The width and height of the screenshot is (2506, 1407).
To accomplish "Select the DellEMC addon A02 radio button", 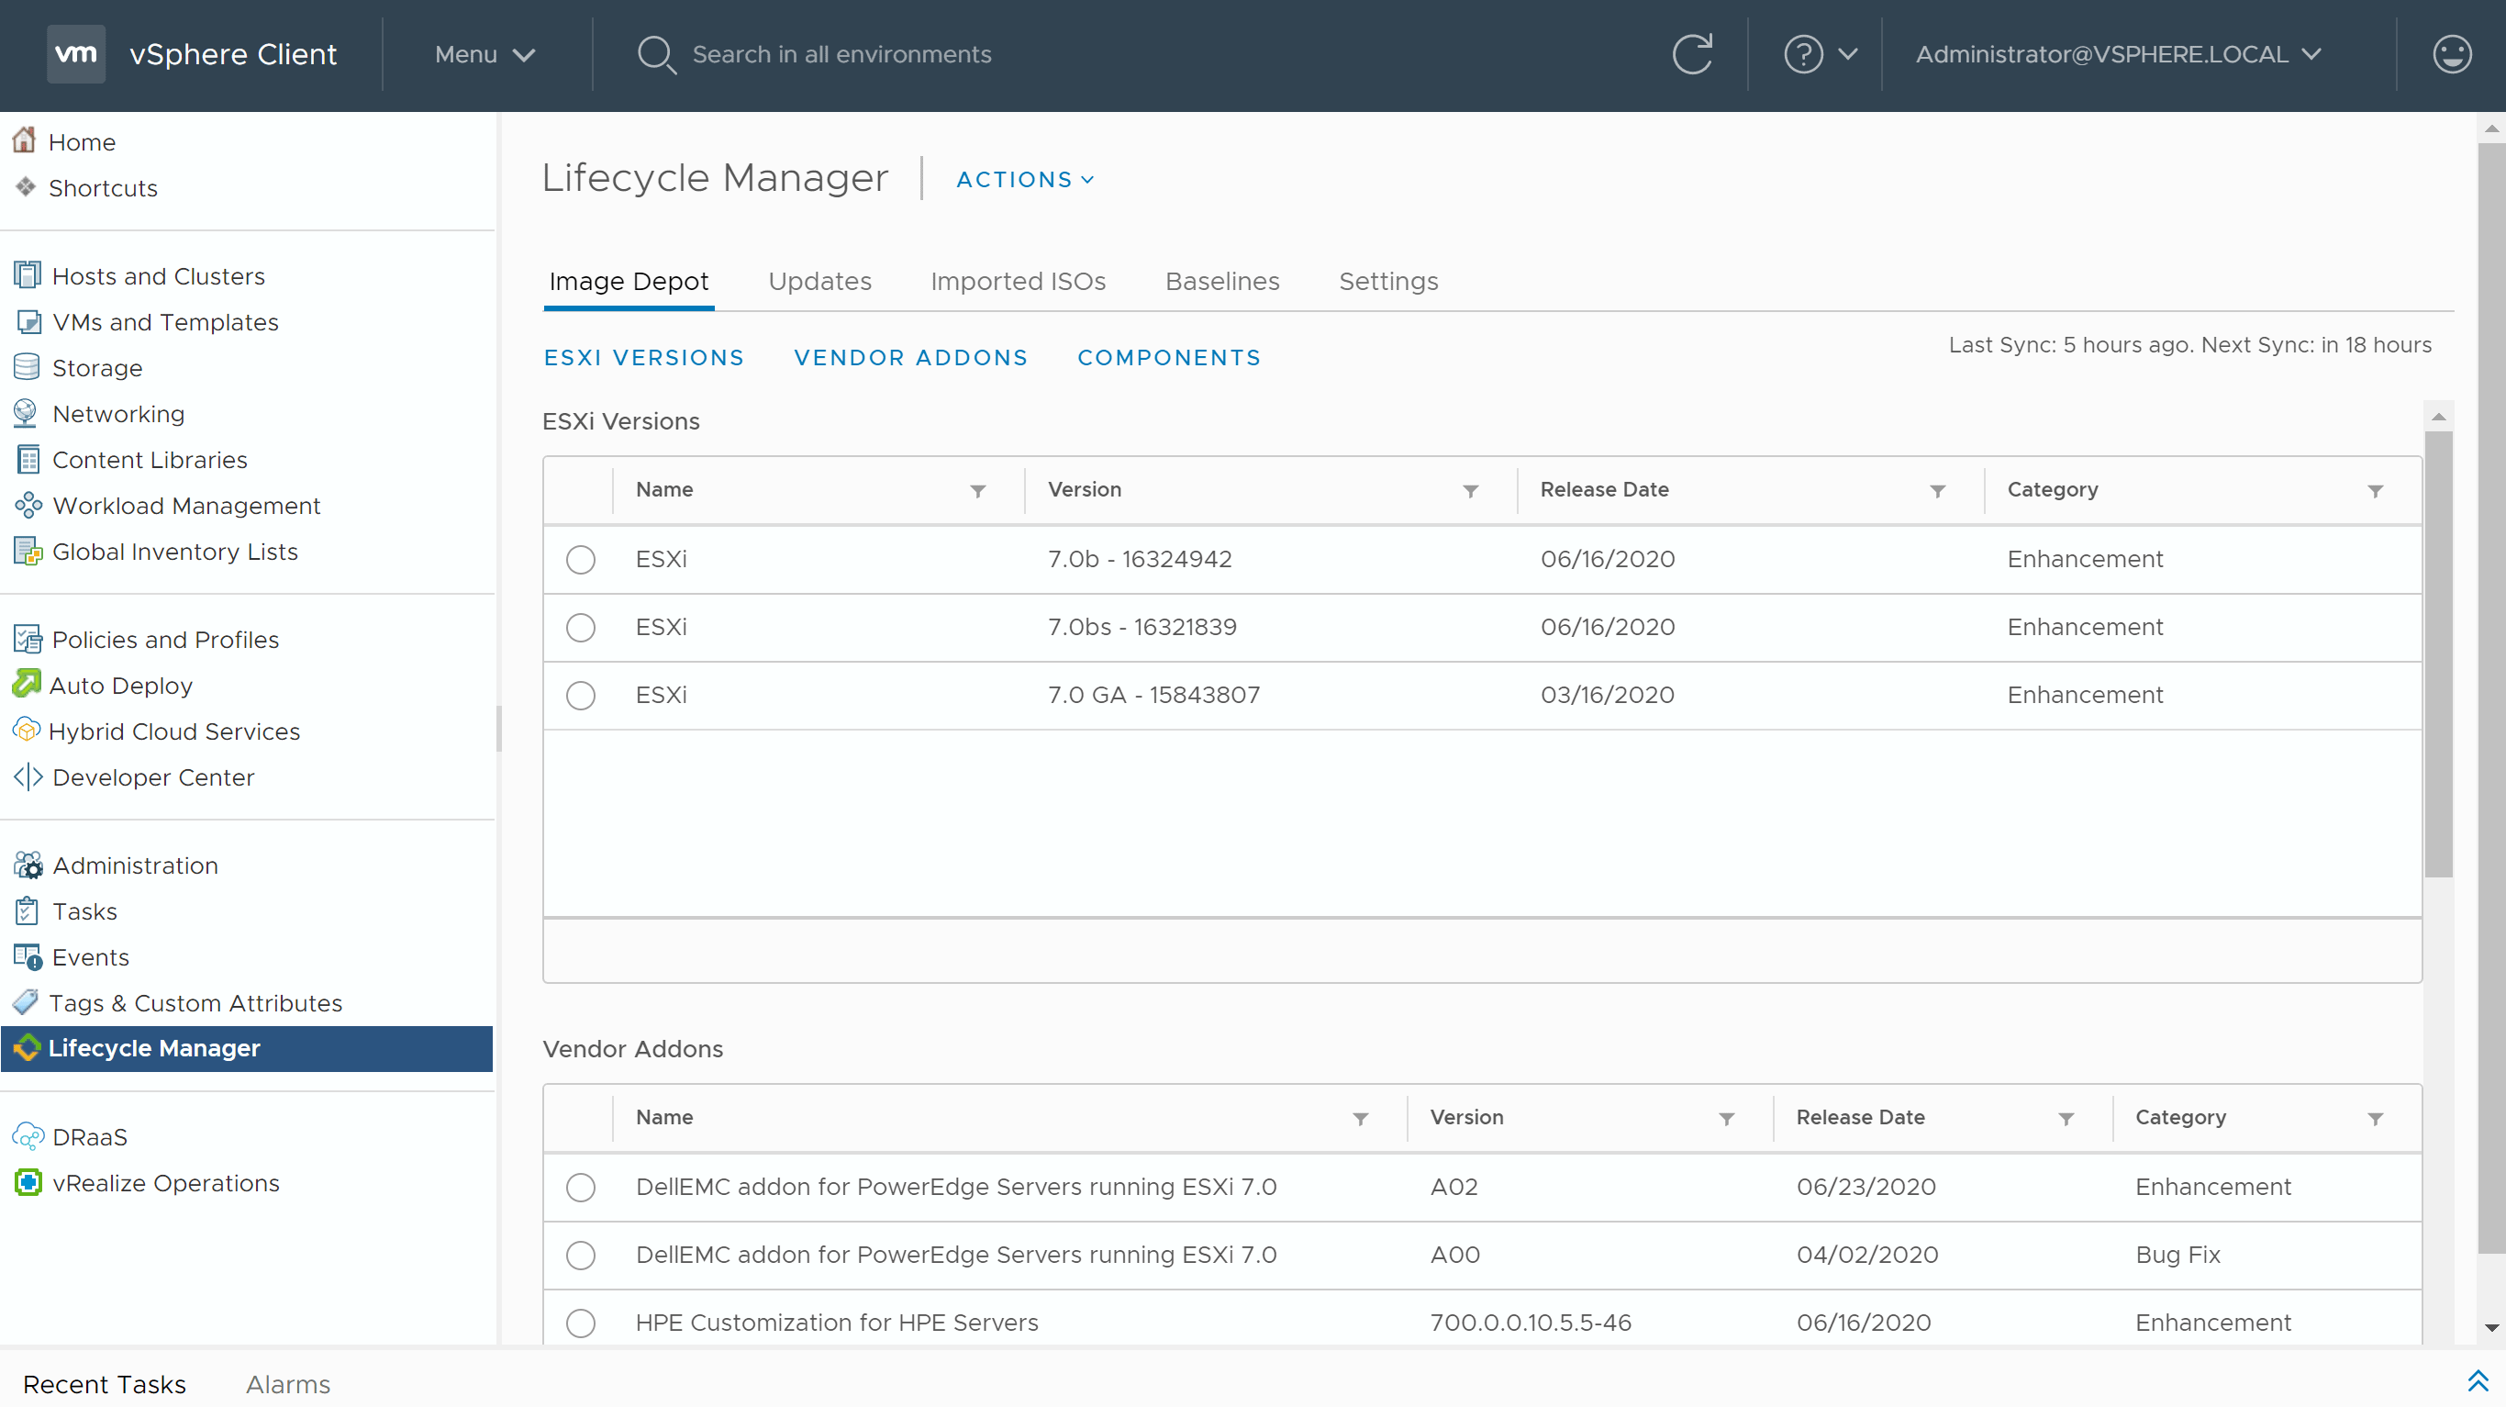I will pos(582,1187).
